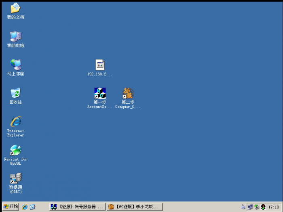This screenshot has width=283, height=212.
Task: Select the Navicat for MySQL shortcut
Action: click(x=15, y=150)
